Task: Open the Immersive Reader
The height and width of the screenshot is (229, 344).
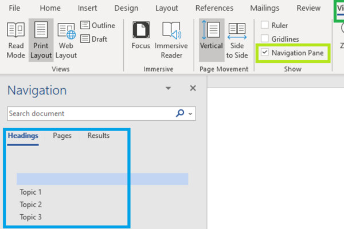Action: [x=171, y=40]
